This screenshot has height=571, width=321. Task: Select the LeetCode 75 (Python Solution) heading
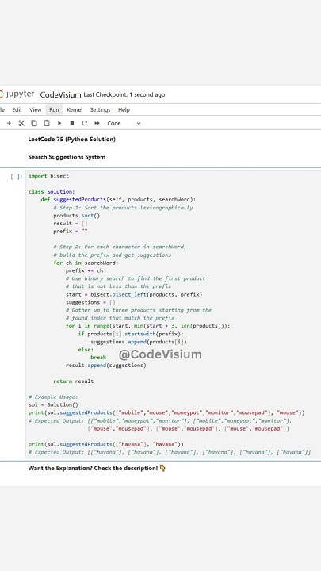click(71, 139)
